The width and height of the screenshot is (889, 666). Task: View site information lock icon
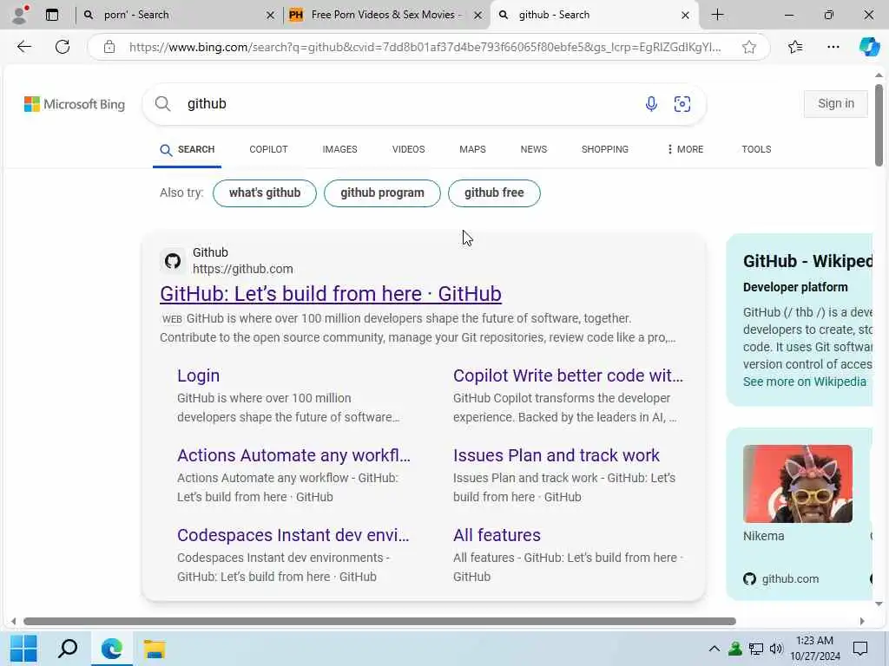(x=109, y=47)
